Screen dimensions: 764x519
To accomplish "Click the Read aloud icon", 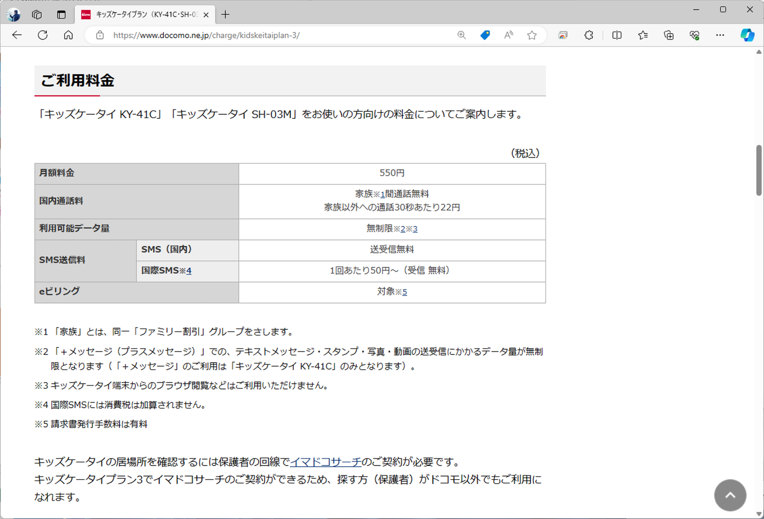I will tap(508, 35).
